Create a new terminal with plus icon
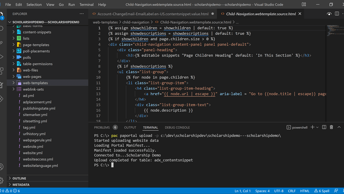344x194 pixels. coord(312,127)
